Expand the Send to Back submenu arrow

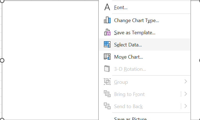pos(186,106)
